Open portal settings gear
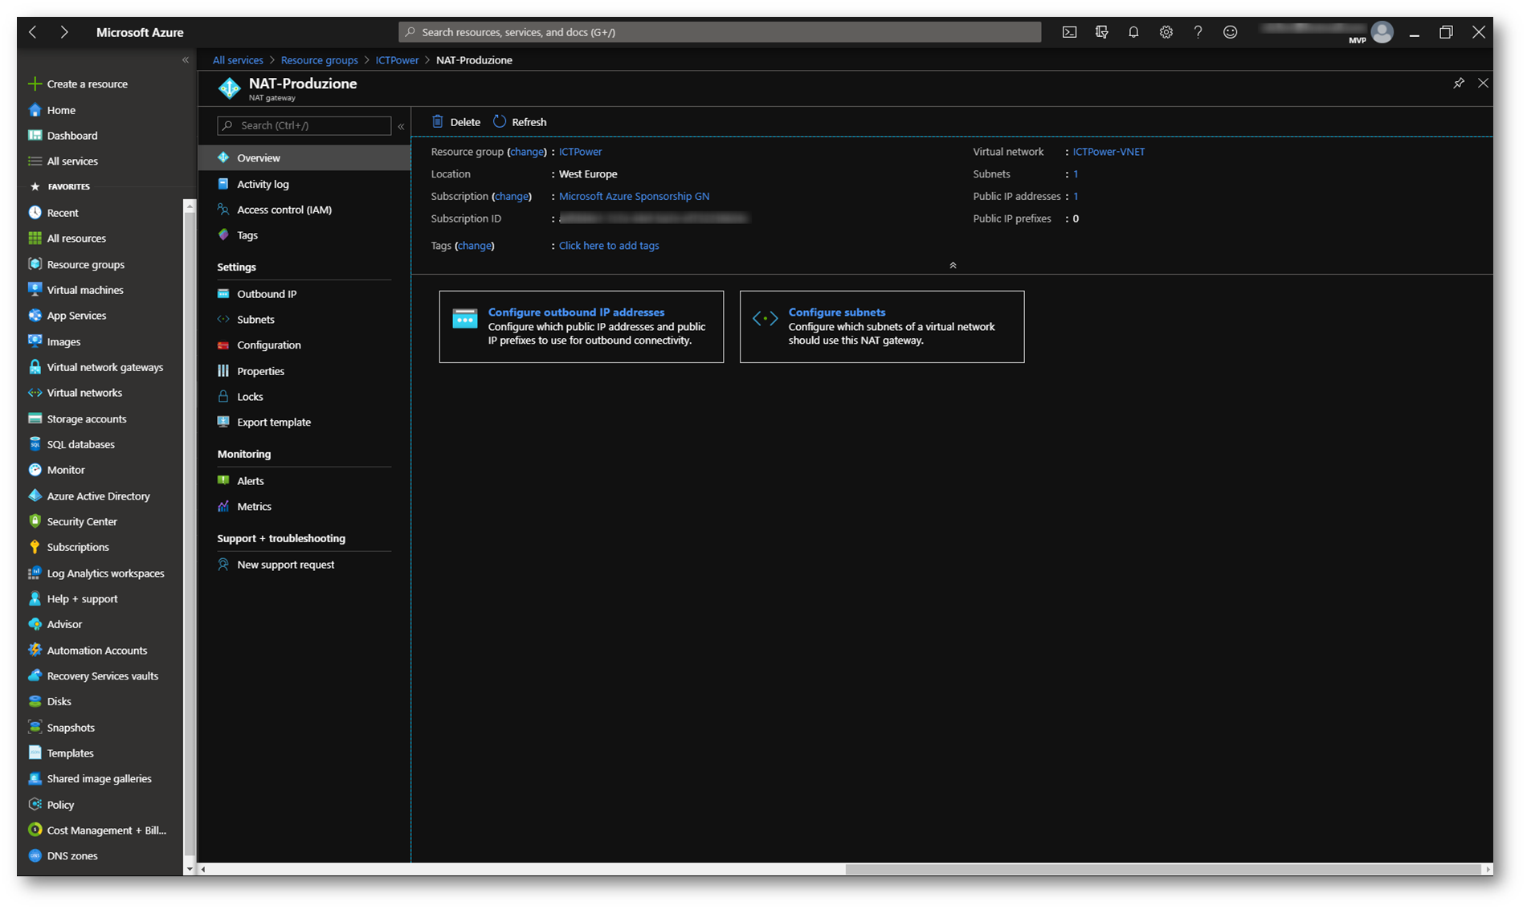Viewport: 1527px width, 910px height. click(1166, 32)
